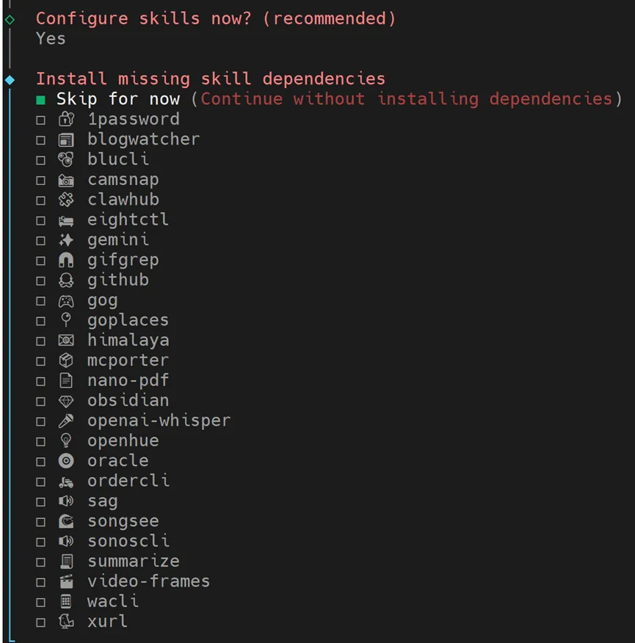Click the Configure skills now prompt text

click(x=215, y=18)
